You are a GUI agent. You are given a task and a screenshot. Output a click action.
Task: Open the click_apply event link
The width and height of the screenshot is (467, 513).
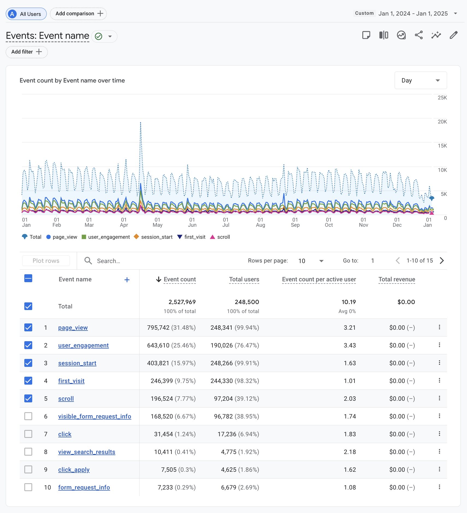pyautogui.click(x=74, y=470)
